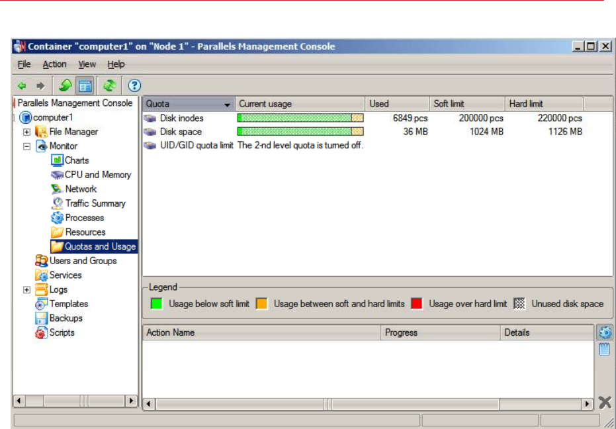Click the 2-nd level quota turned off text

pyautogui.click(x=300, y=146)
